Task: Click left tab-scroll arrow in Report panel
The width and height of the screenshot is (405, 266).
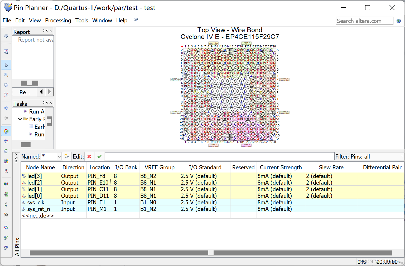Action: 41,92
